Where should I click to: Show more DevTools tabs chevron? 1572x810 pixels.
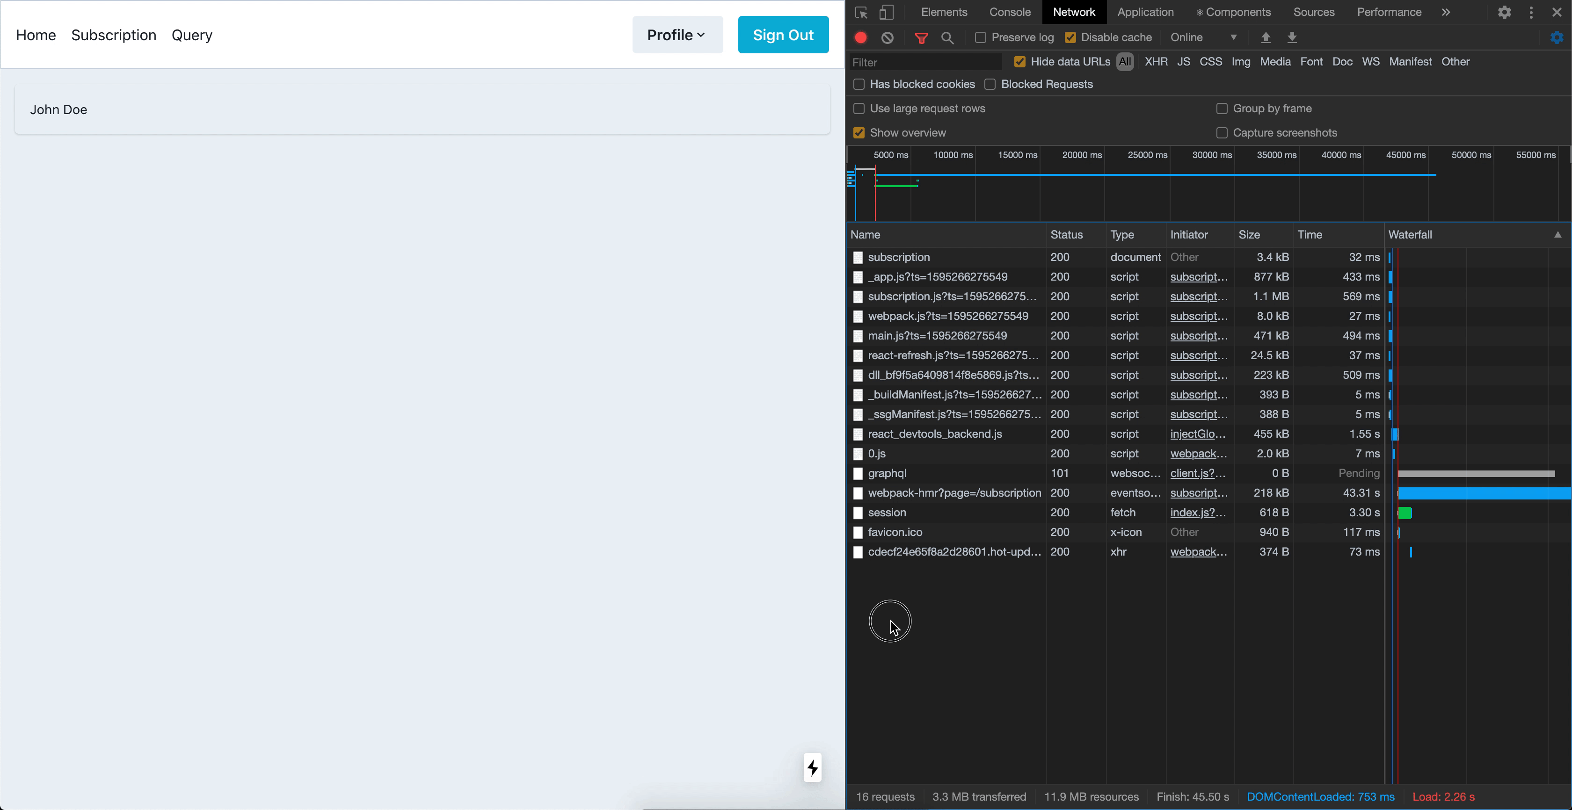(1446, 13)
